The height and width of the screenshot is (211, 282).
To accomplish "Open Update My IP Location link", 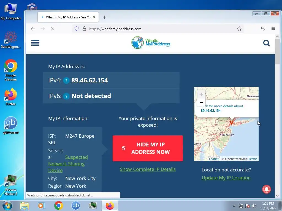I will [x=226, y=178].
